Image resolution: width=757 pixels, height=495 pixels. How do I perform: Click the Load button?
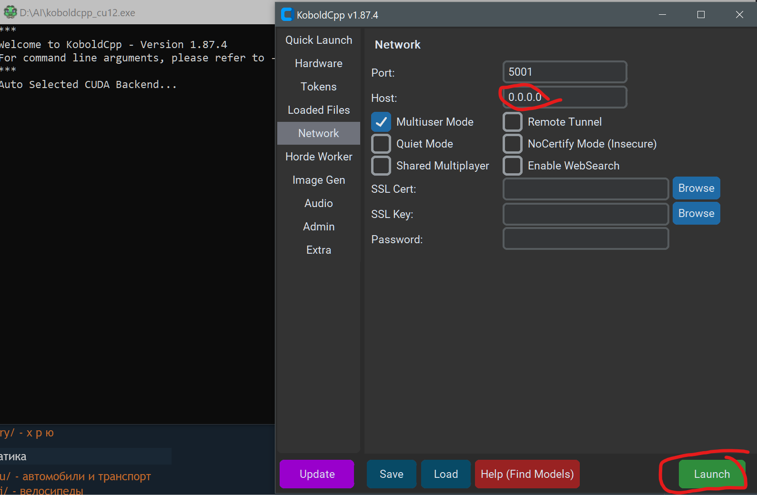tap(446, 474)
